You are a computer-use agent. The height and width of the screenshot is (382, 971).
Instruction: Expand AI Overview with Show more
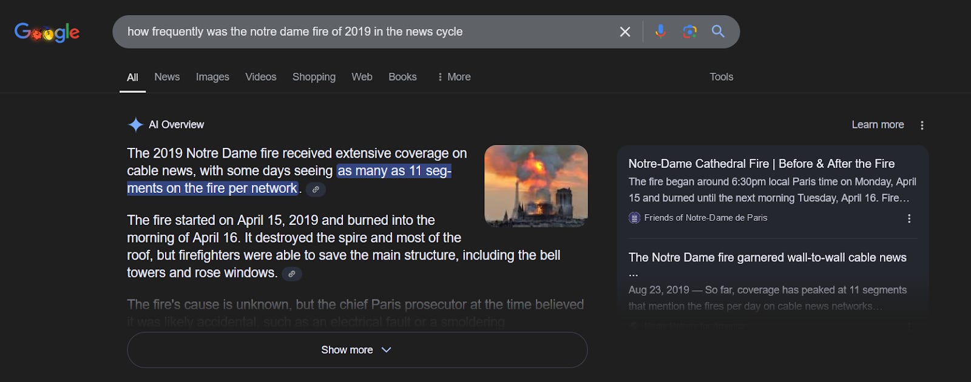pos(357,350)
